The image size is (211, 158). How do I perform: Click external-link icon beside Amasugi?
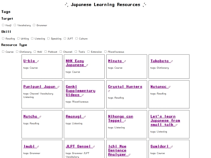[84, 117]
